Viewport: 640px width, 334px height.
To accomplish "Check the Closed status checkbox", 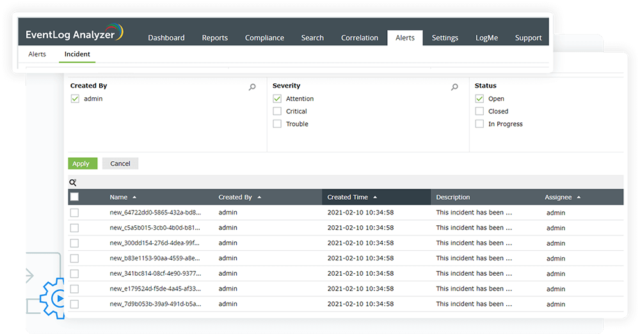I will (479, 111).
